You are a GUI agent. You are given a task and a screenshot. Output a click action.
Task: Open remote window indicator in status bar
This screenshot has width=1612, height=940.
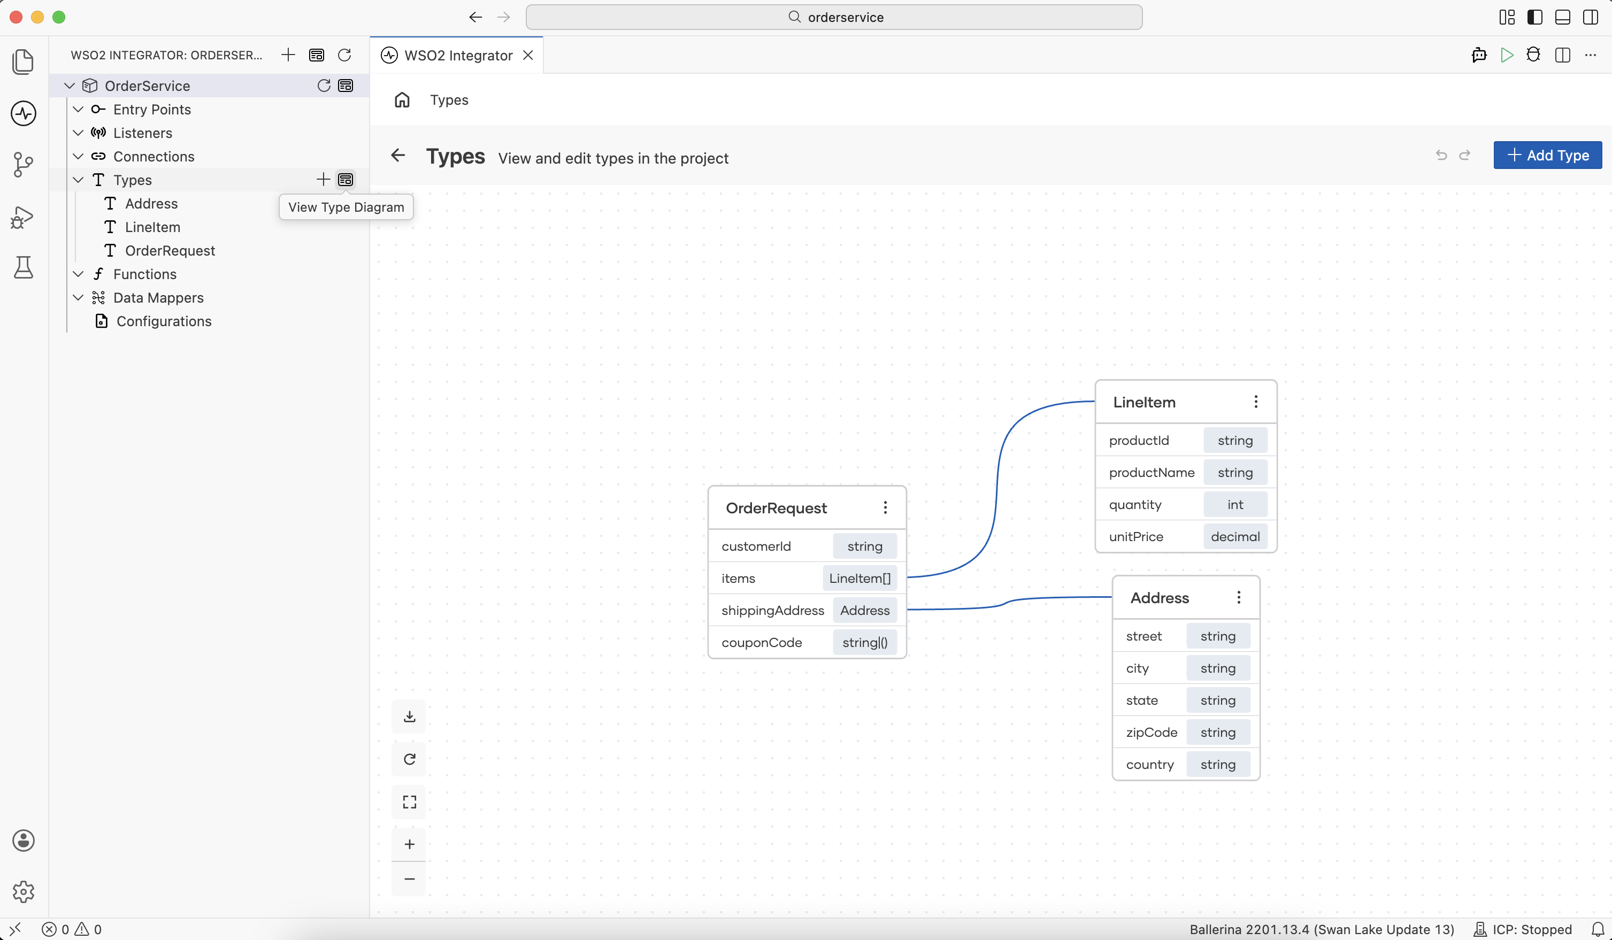16,929
